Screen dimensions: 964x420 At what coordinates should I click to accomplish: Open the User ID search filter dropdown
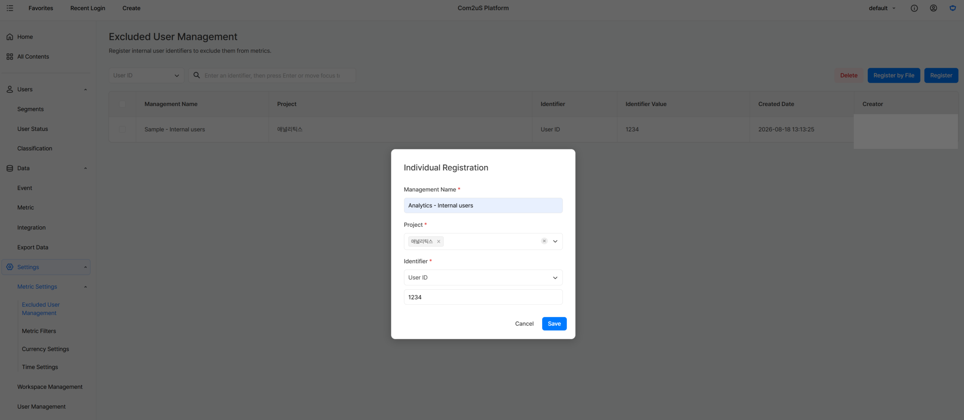click(146, 75)
